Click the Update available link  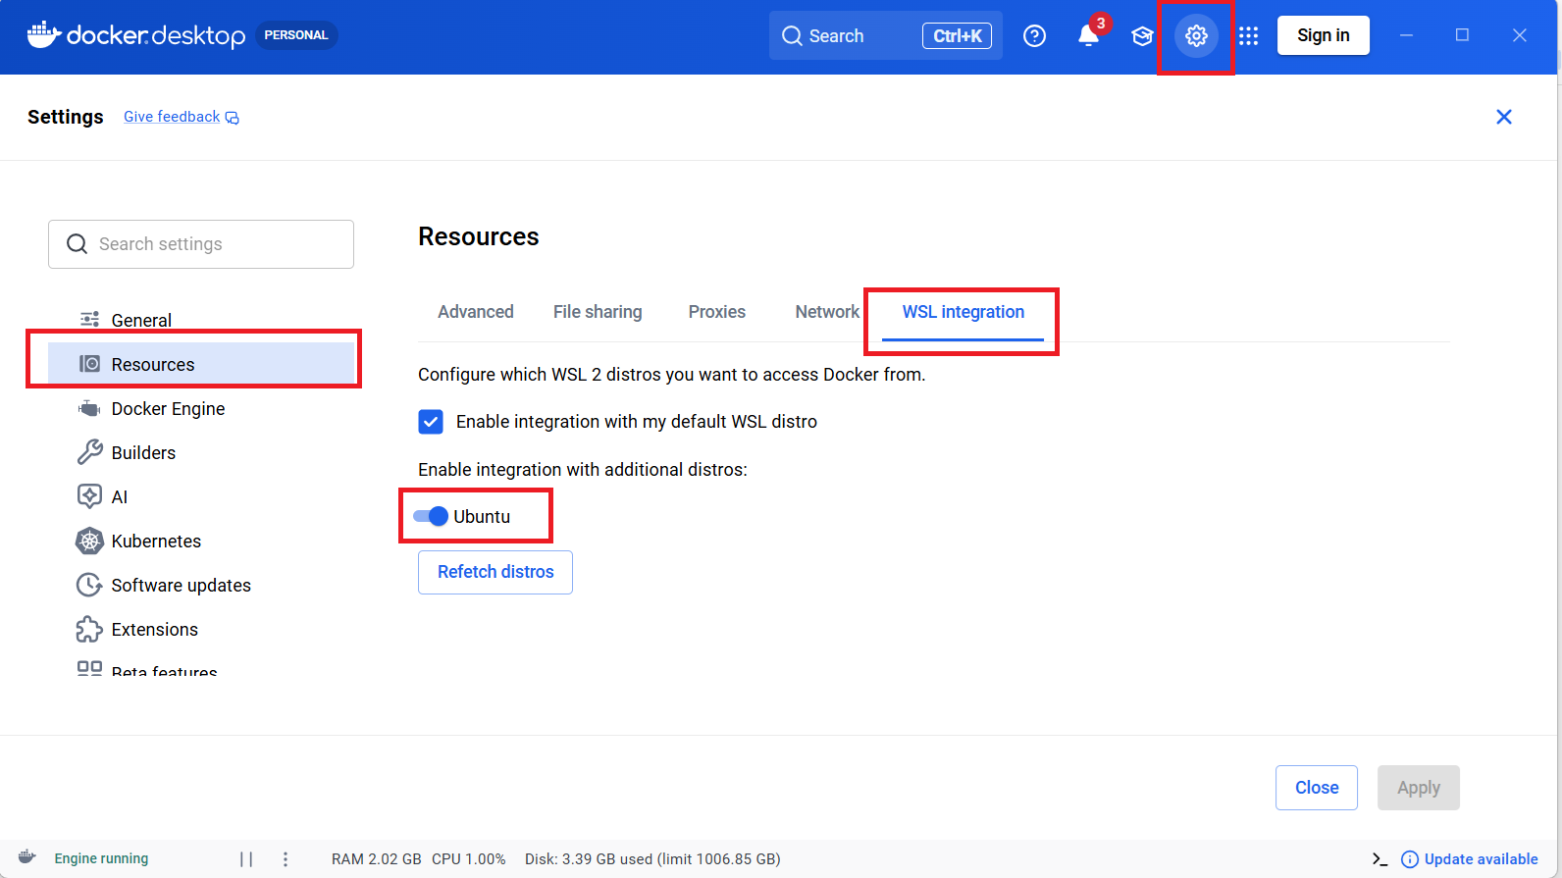click(x=1482, y=859)
